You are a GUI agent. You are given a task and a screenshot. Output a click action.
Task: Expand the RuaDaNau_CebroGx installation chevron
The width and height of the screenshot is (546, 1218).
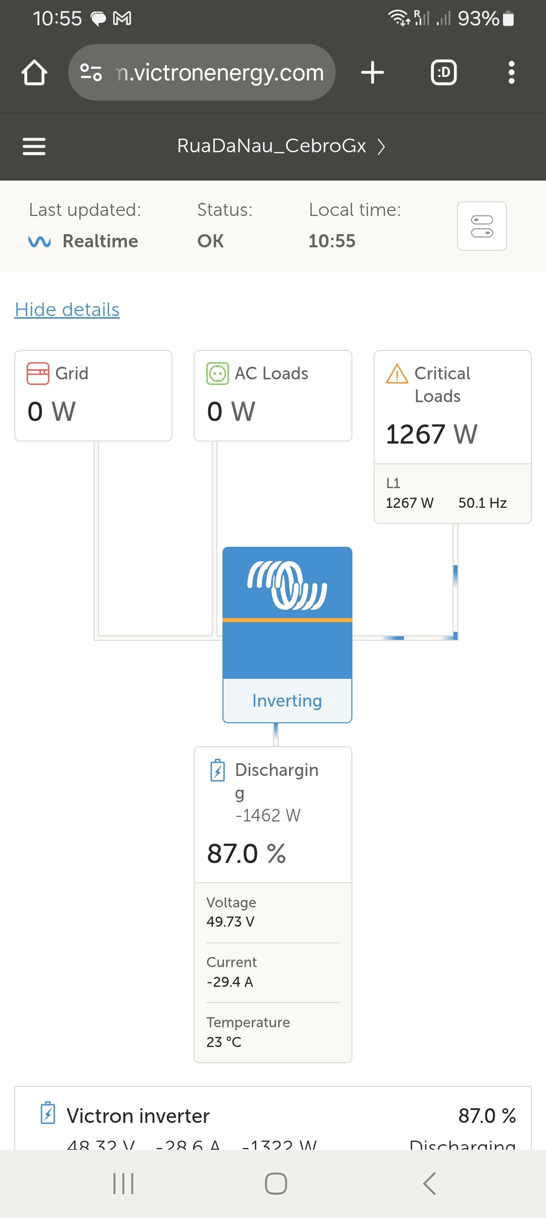click(x=382, y=146)
